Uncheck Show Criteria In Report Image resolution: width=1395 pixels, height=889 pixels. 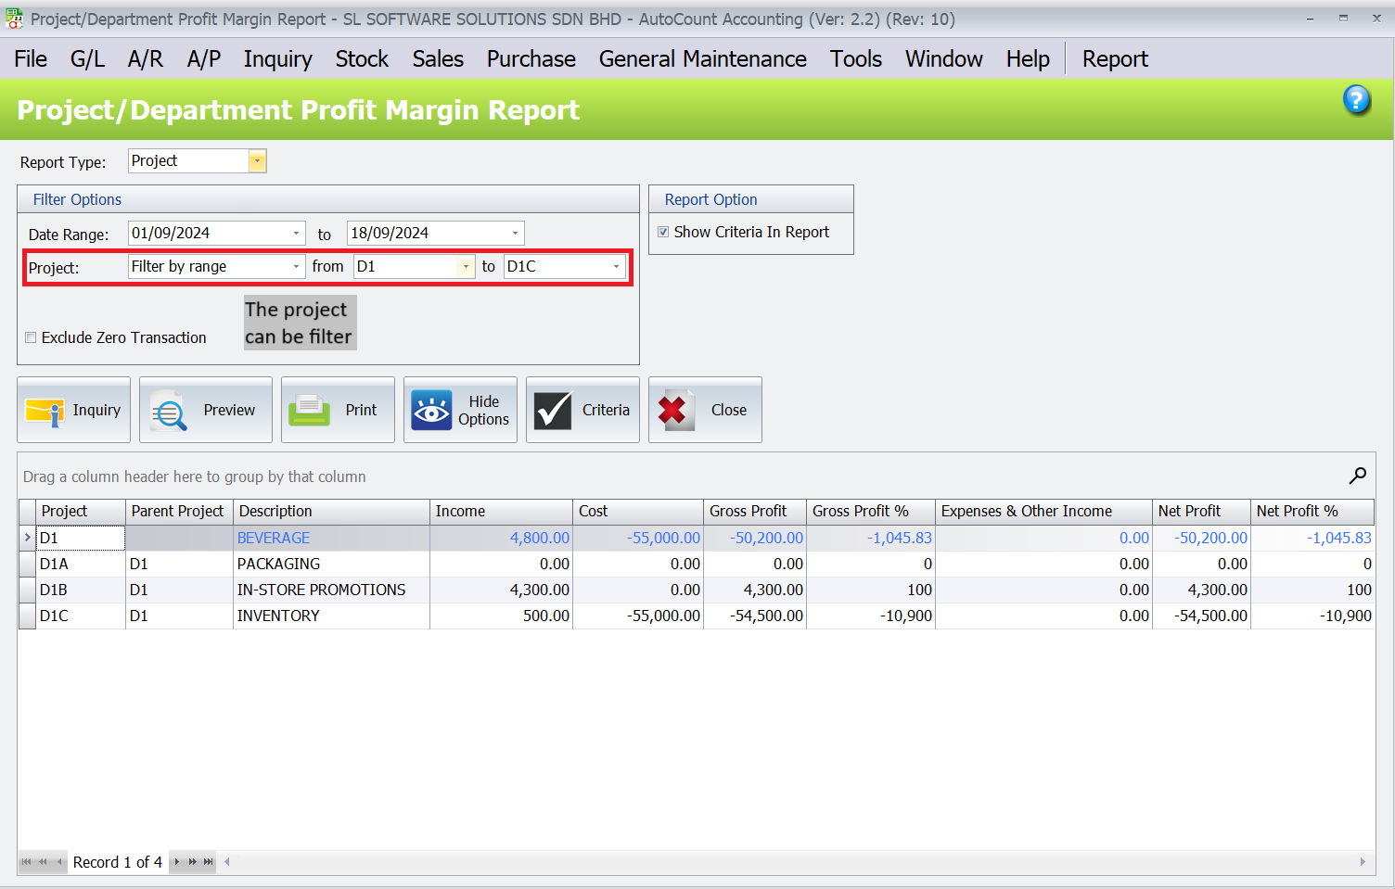pos(663,233)
